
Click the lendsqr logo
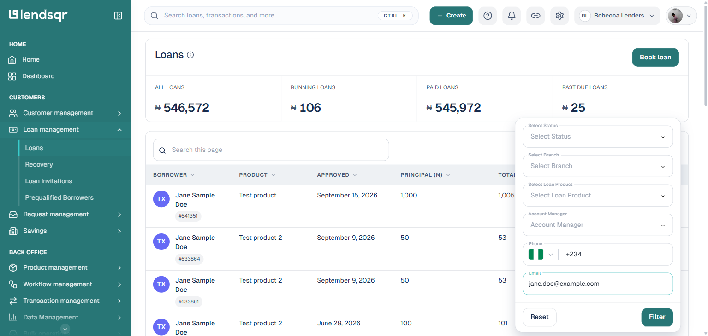[x=38, y=15]
